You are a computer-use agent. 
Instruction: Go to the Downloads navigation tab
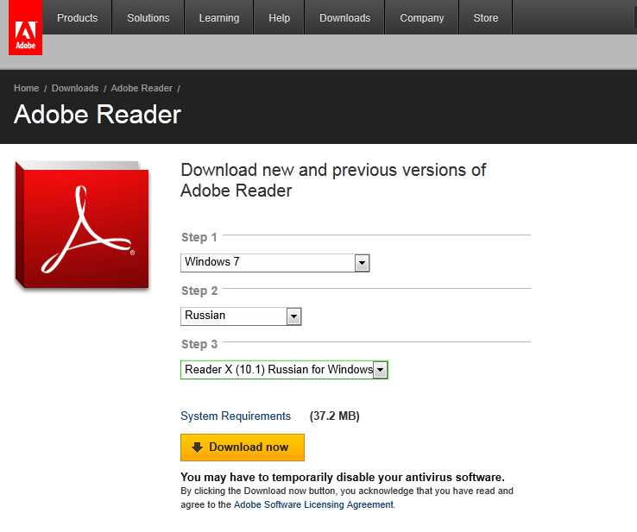[x=344, y=18]
